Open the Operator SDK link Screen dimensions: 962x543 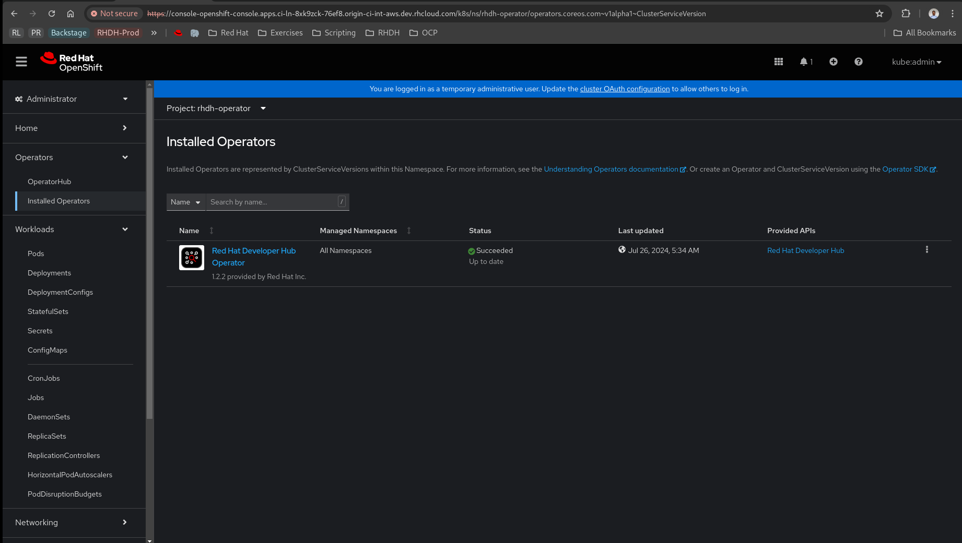pyautogui.click(x=909, y=170)
